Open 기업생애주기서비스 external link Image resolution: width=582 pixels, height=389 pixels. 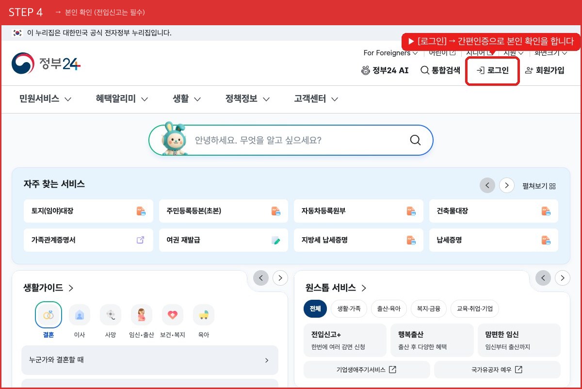pyautogui.click(x=367, y=370)
